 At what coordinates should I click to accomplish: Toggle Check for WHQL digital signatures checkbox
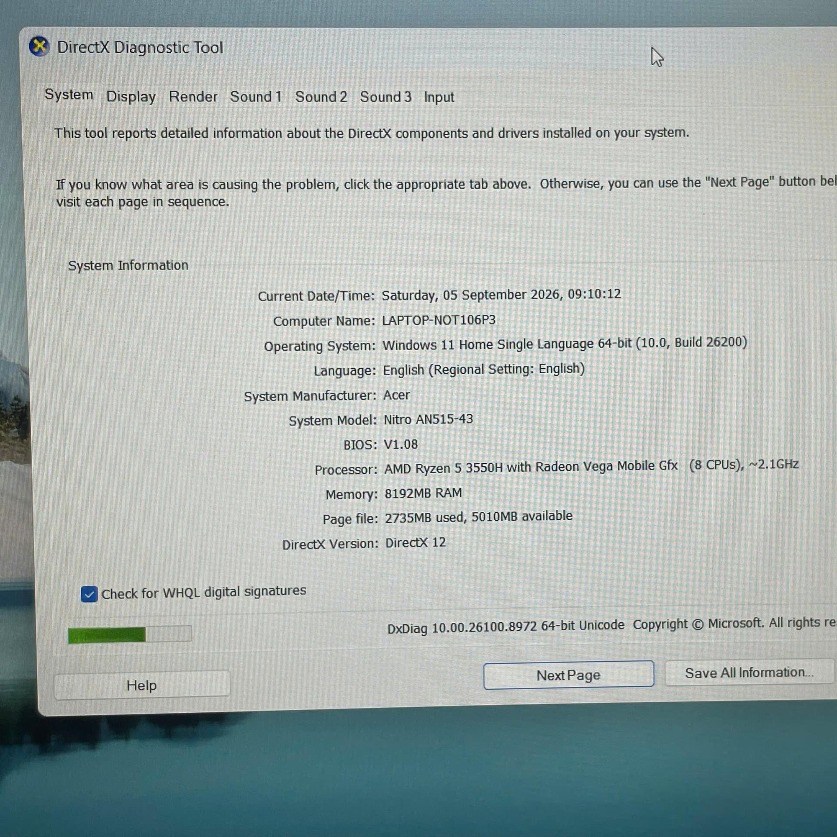(x=89, y=594)
